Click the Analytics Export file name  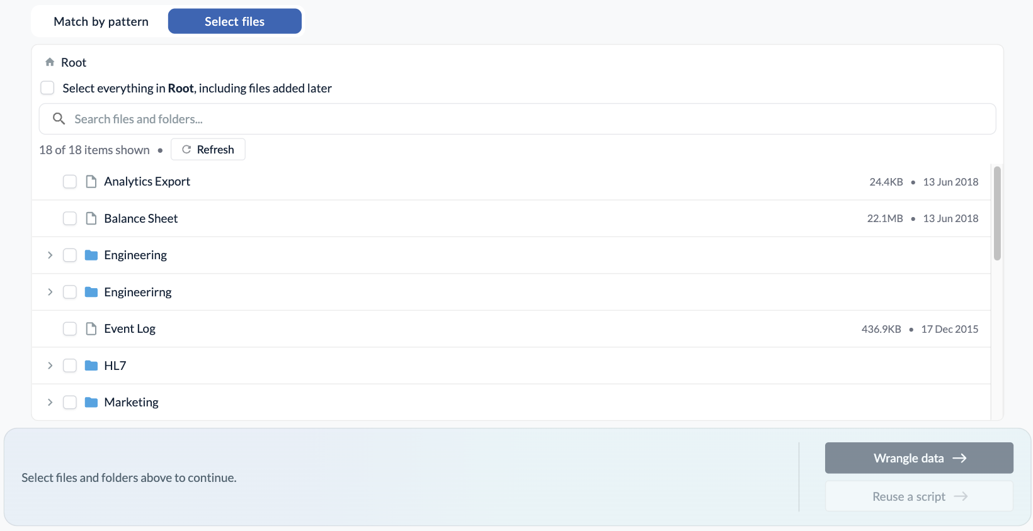(147, 182)
